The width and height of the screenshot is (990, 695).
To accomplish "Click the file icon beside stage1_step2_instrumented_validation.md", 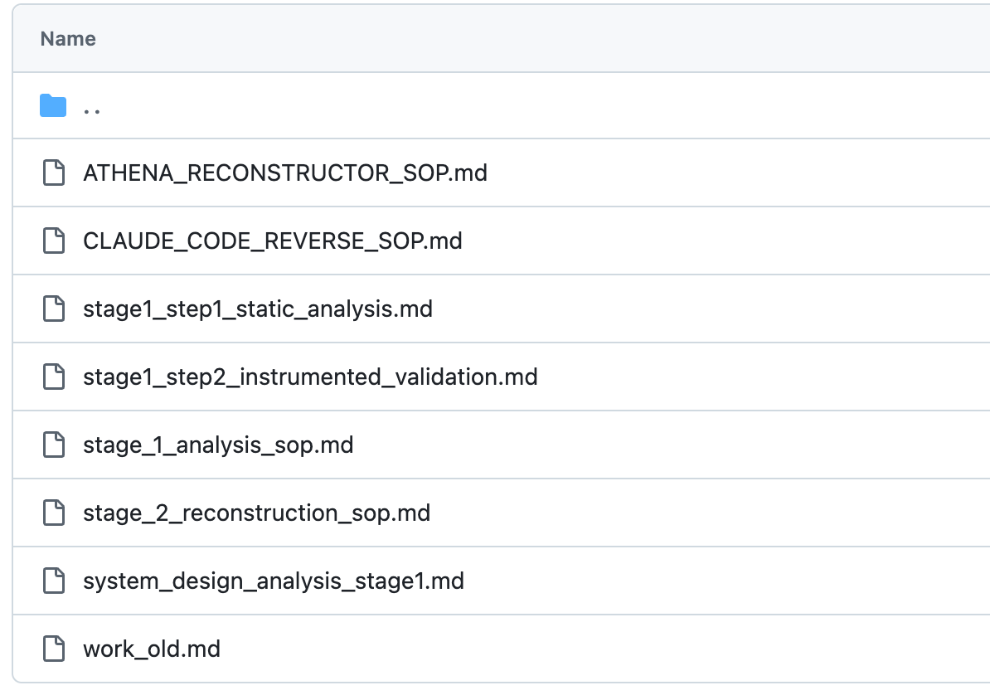I will pos(54,377).
